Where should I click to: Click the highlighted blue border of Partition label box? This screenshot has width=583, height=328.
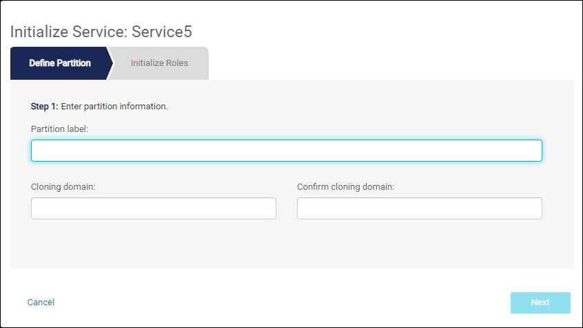click(x=286, y=140)
